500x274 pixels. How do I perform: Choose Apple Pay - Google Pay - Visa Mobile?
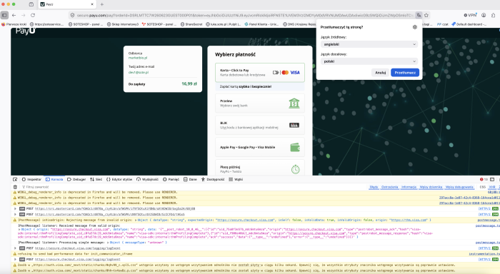point(260,147)
